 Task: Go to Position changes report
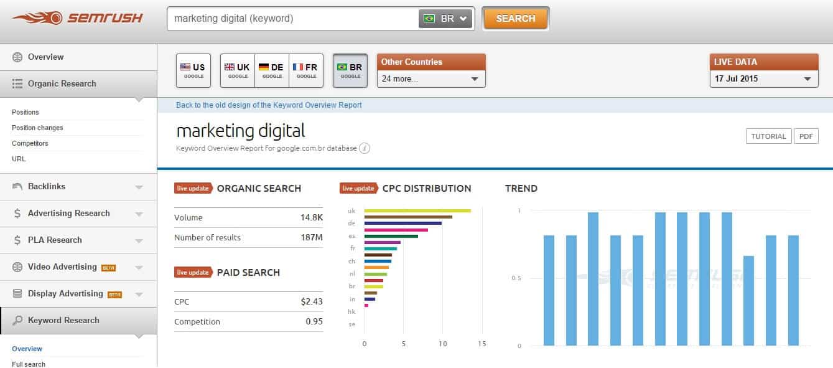37,128
